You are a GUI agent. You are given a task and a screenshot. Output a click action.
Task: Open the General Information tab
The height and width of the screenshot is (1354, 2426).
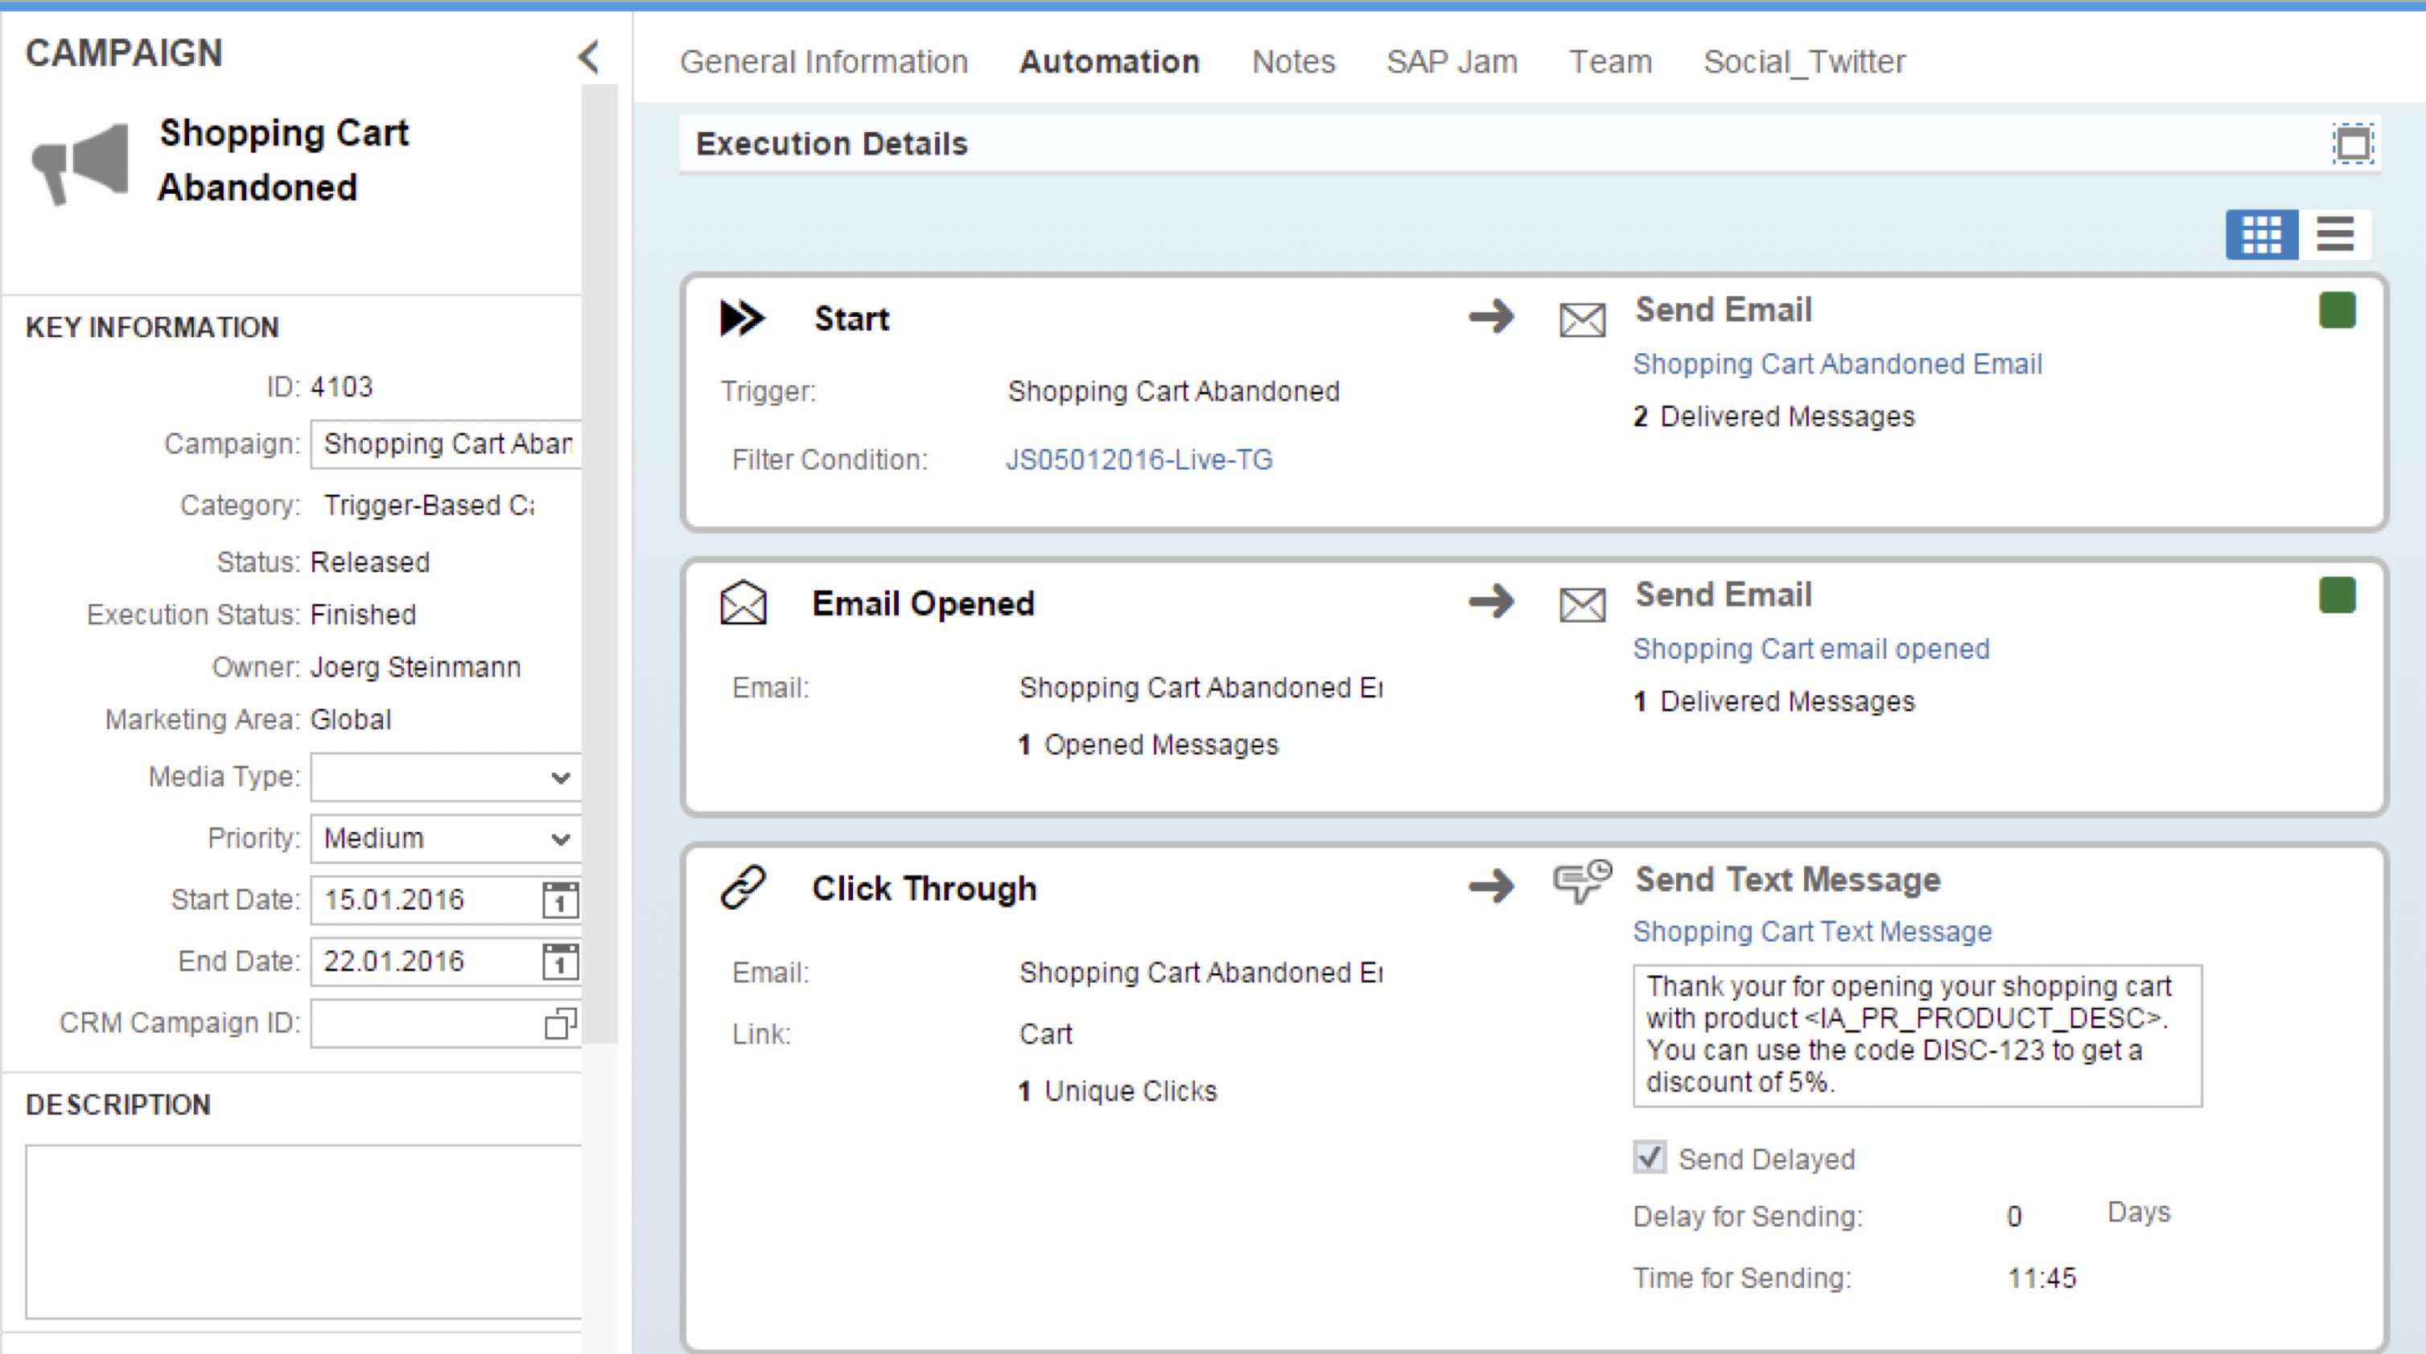[x=823, y=62]
